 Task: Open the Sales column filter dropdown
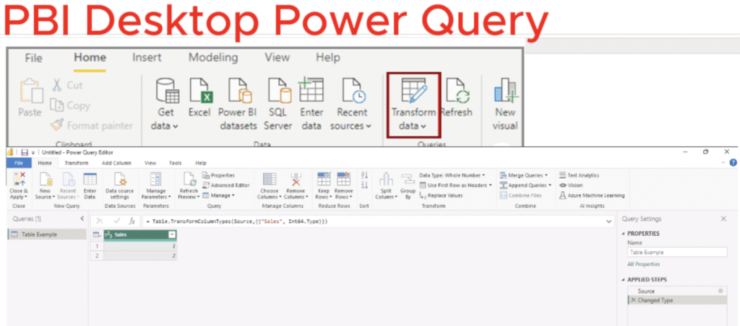(172, 234)
